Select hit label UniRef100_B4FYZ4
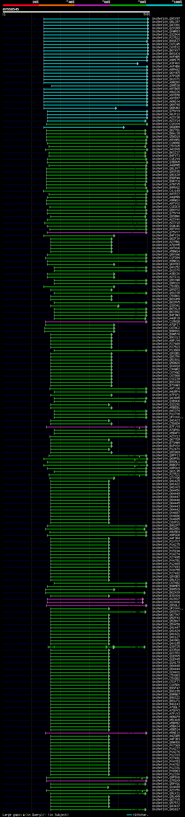 tap(166, 235)
